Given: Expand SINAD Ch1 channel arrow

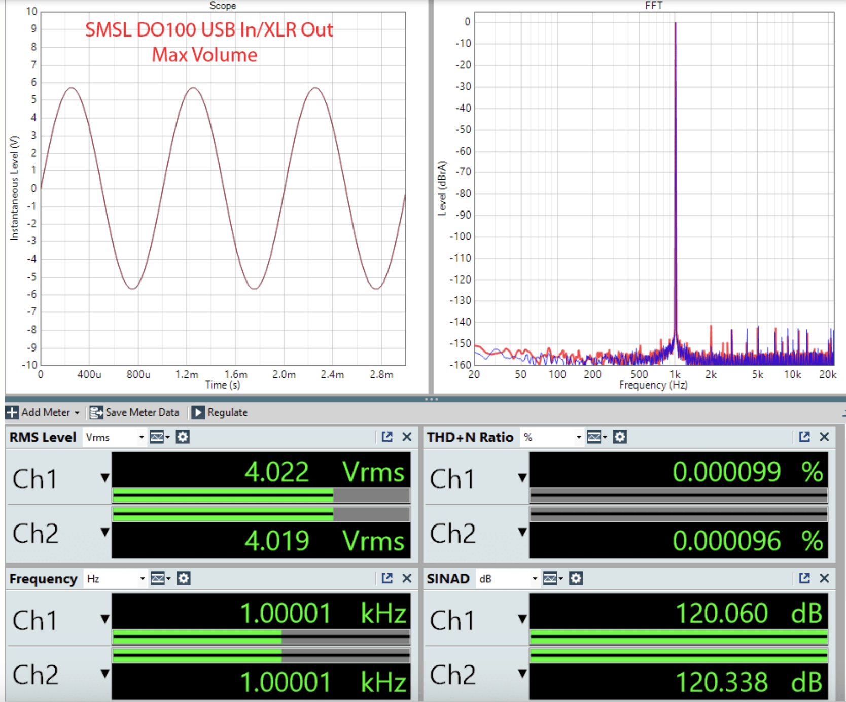Looking at the screenshot, I should coord(522,619).
